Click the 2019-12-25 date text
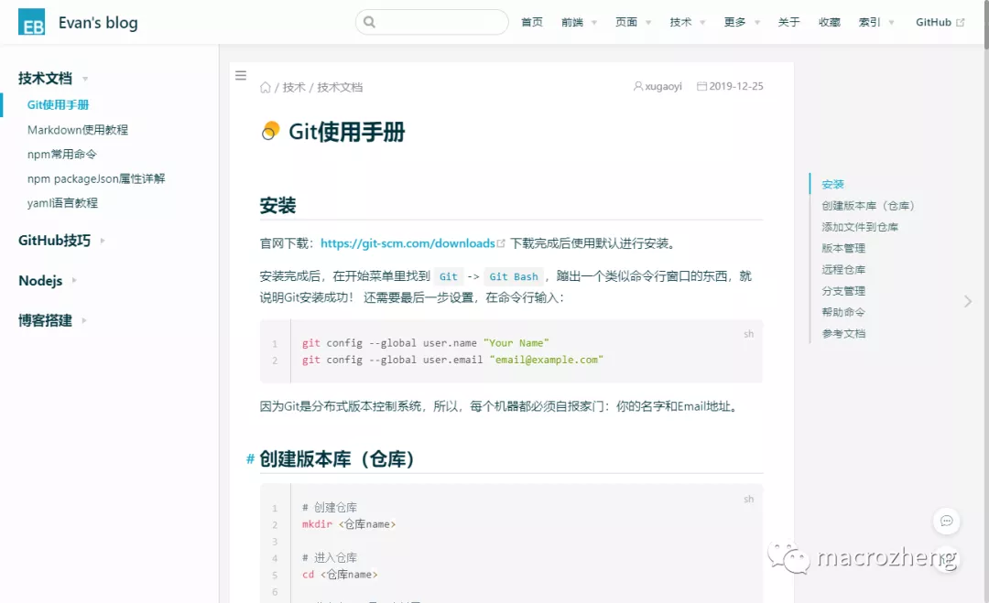The height and width of the screenshot is (603, 989). tap(736, 86)
